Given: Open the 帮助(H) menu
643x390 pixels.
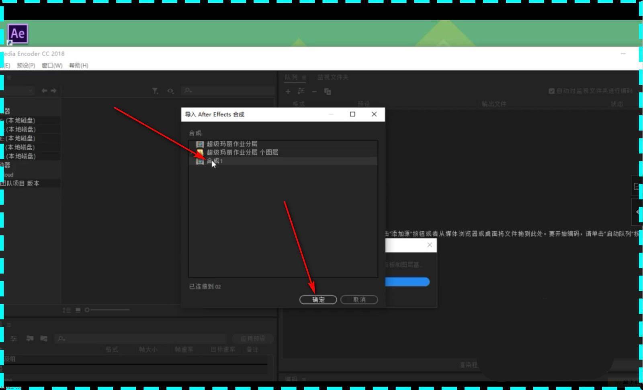Looking at the screenshot, I should tap(79, 65).
